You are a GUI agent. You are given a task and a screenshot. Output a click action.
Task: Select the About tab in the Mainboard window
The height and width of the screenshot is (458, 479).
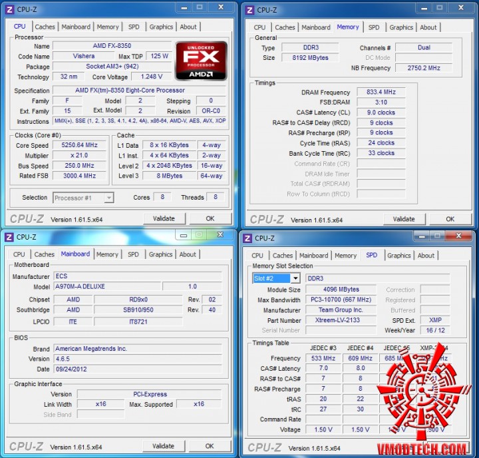[x=188, y=254]
